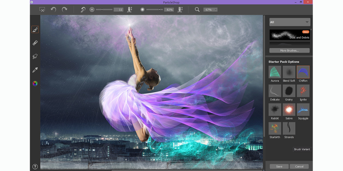Click the Cancel button
Viewport: 343px width, 171px height.
tap(299, 166)
